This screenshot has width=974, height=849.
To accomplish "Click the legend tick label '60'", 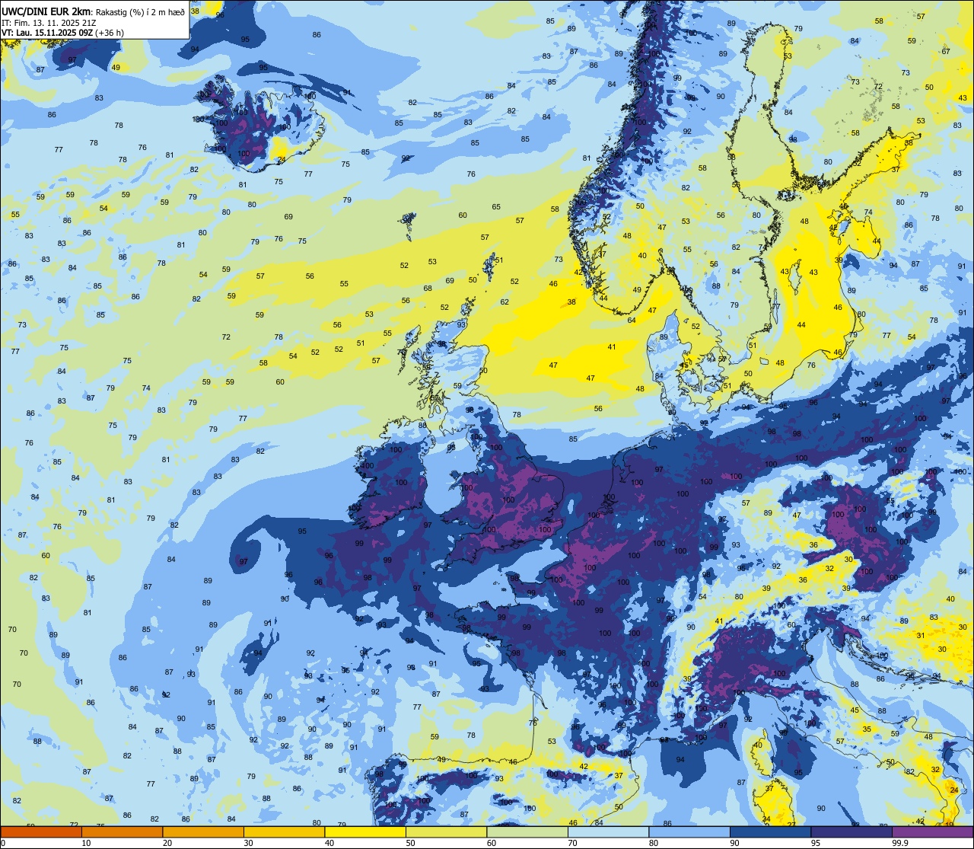I will tap(491, 843).
